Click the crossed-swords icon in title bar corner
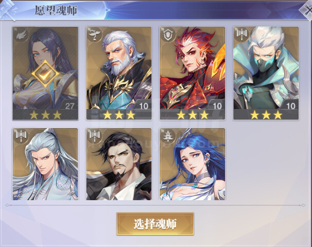 [x=306, y=10]
